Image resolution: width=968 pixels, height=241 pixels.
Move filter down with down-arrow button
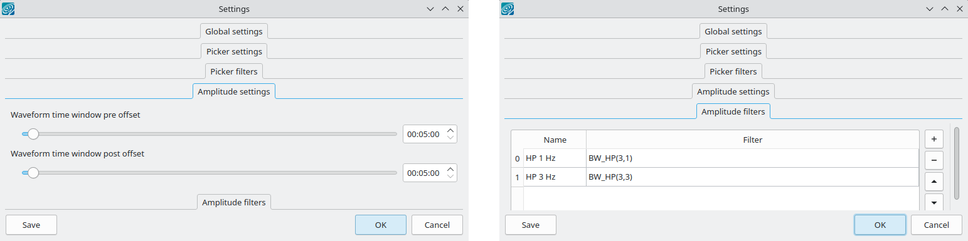coord(933,202)
